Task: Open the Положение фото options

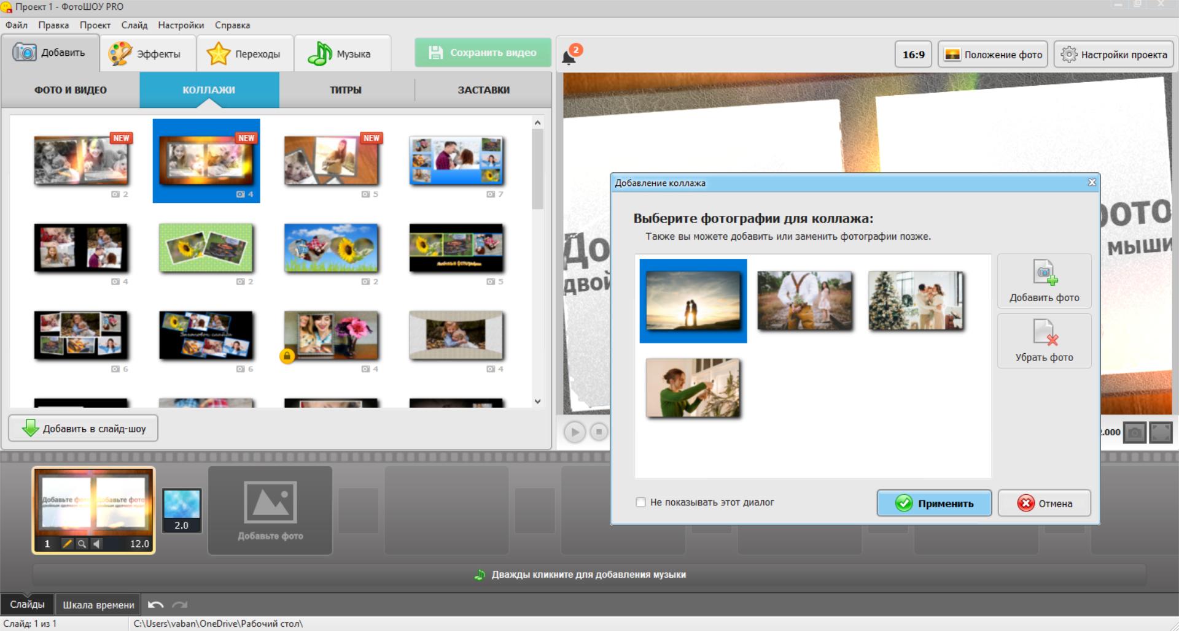Action: point(994,55)
